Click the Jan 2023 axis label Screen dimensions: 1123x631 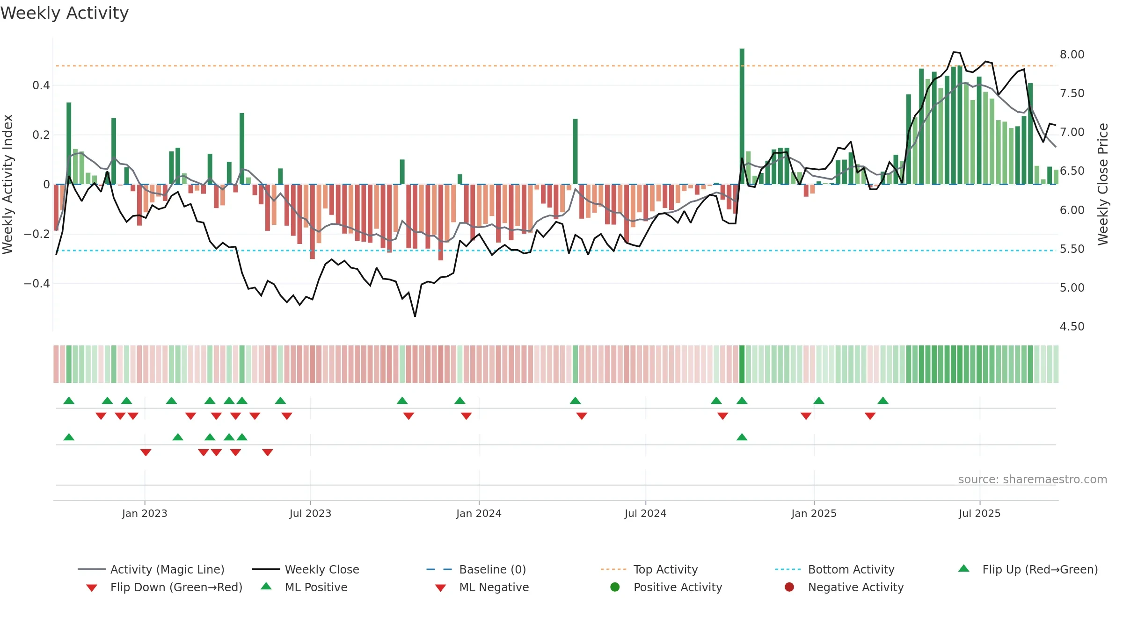[145, 513]
